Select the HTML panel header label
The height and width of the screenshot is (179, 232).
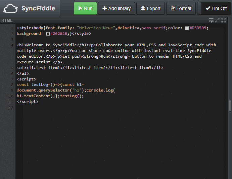click(7, 20)
